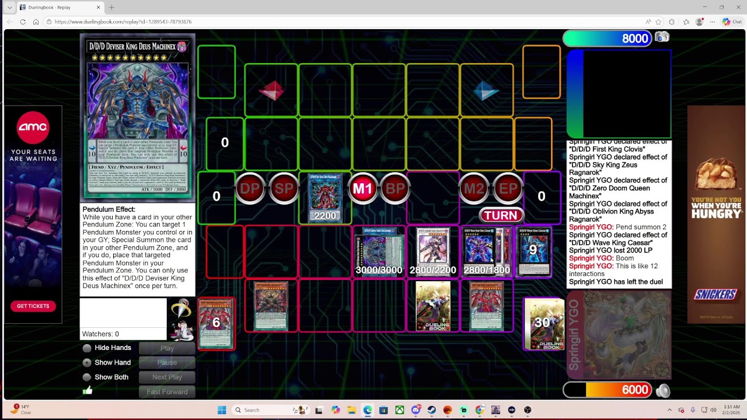Screen dimensions: 747x420
Task: Click the green thumbs-up like icon
Action: (x=88, y=391)
